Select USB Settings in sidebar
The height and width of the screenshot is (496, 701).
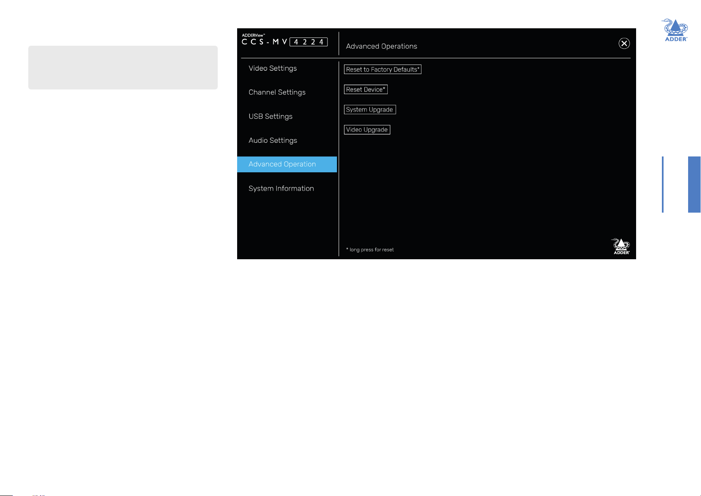(x=270, y=117)
